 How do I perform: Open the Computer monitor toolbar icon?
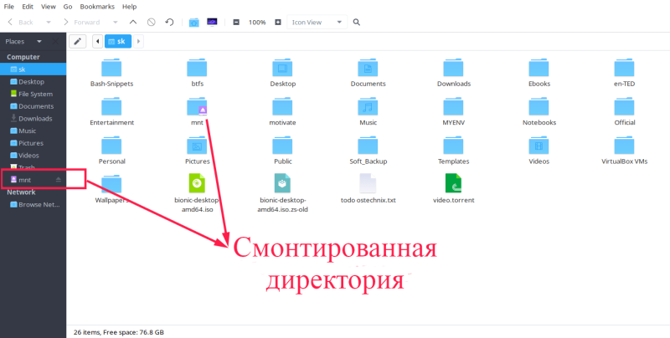tap(213, 22)
